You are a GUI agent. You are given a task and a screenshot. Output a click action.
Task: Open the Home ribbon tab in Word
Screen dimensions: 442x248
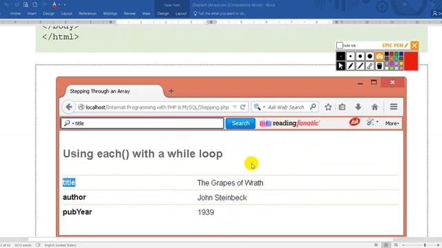coord(15,14)
